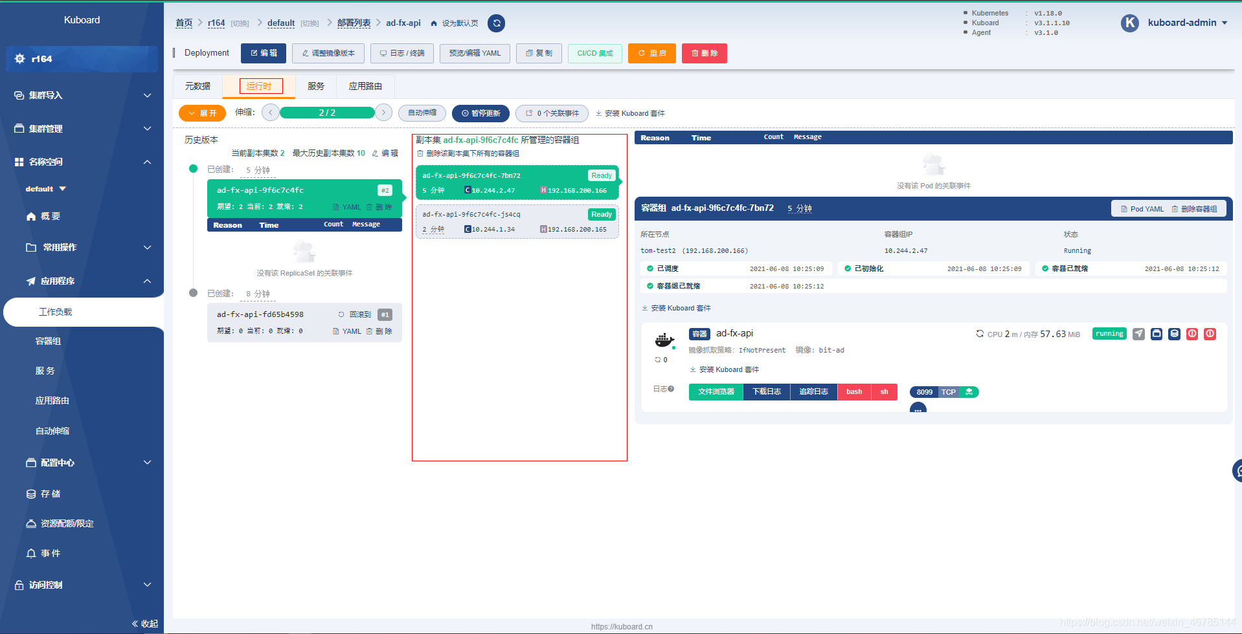Decrease replicas with left arrow stepper
1242x634 pixels.
coord(271,113)
